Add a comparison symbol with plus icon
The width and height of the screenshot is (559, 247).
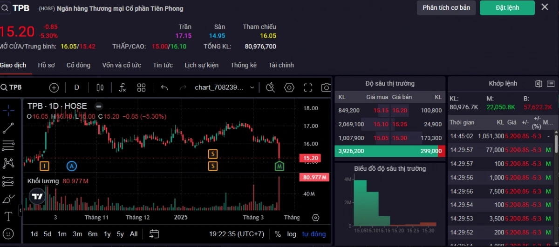[54, 87]
